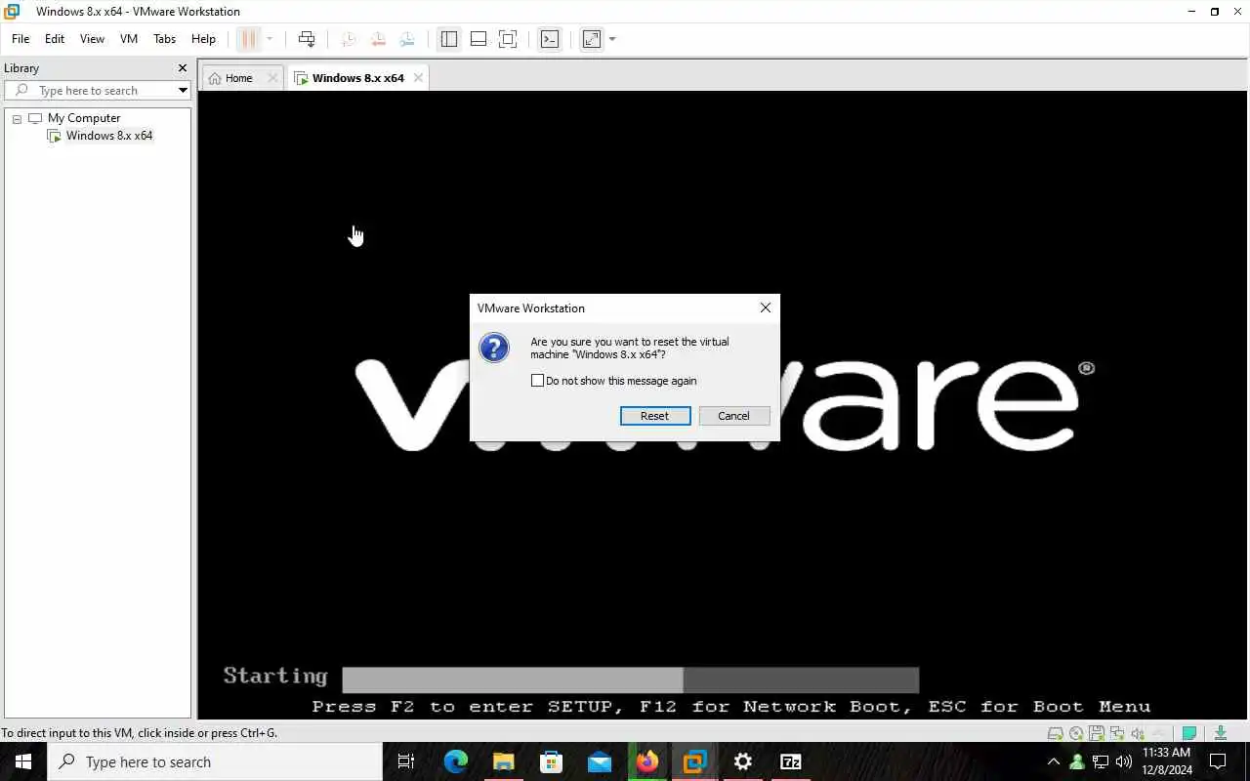This screenshot has width=1250, height=781.
Task: Close the VMware Workstation reset dialog
Action: click(766, 308)
